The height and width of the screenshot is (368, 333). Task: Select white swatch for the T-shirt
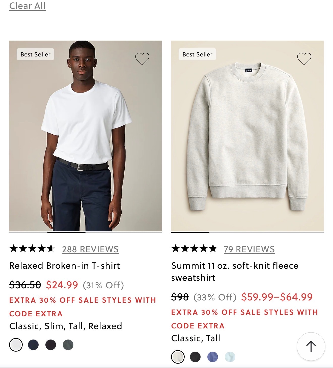pos(16,345)
